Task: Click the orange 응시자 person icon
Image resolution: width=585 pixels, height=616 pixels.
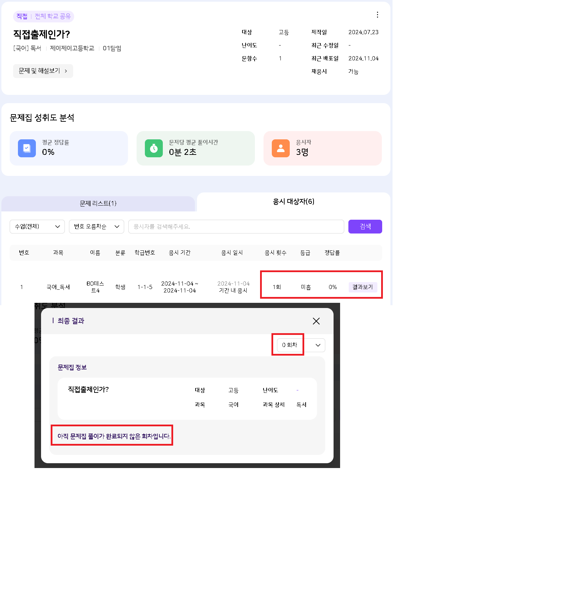Action: (281, 148)
